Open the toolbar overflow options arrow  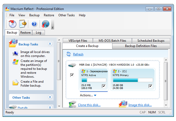pyautogui.click(x=53, y=28)
